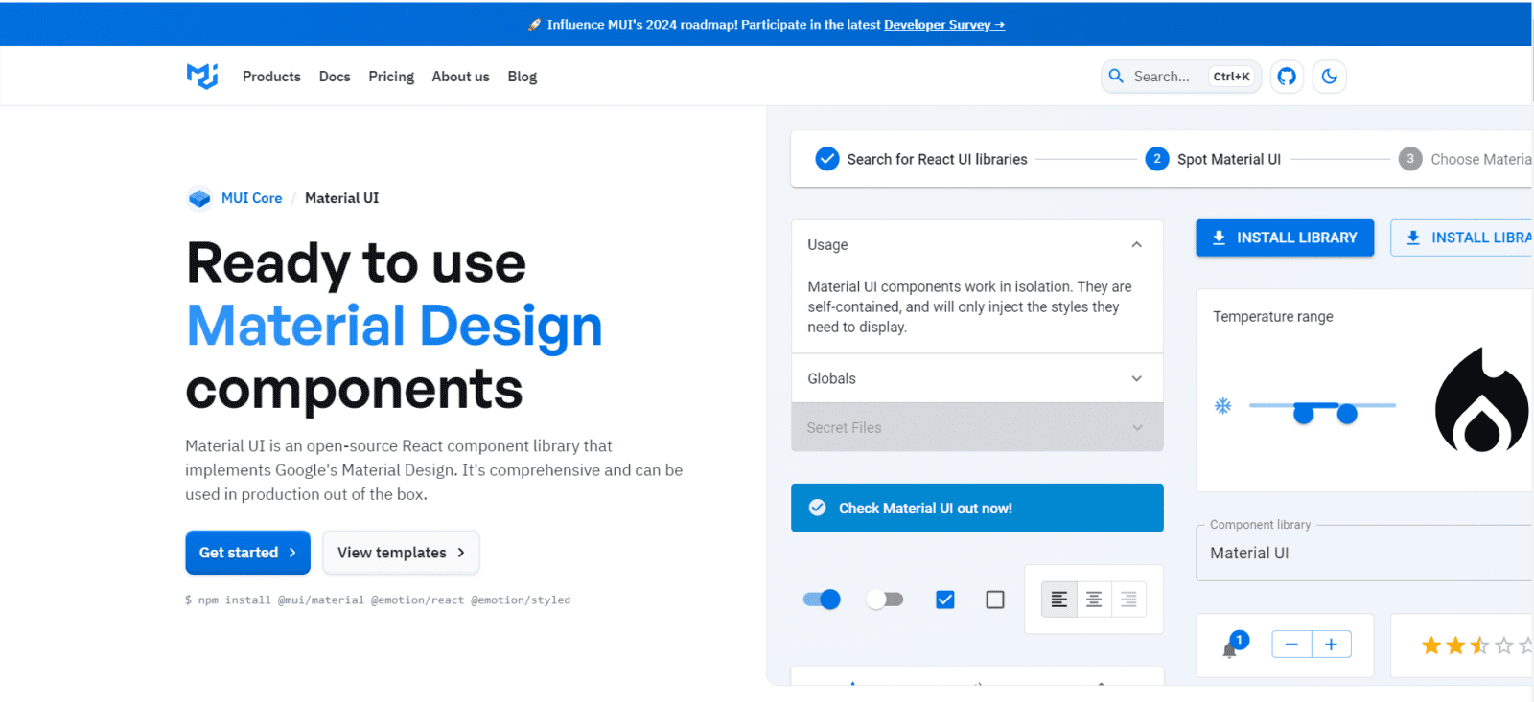Click the View templates button
Image resolution: width=1534 pixels, height=702 pixels.
[x=401, y=553]
